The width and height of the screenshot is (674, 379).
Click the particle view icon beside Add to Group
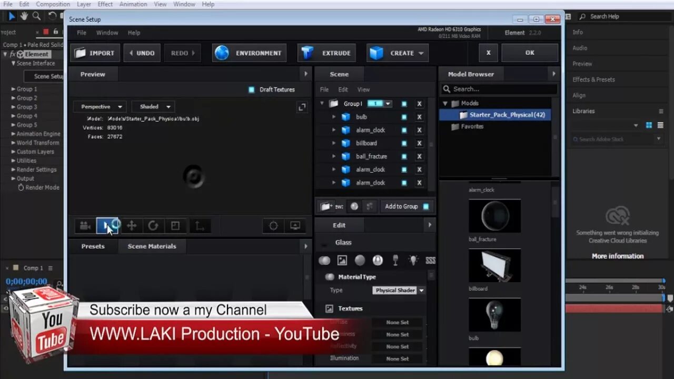[x=370, y=206]
